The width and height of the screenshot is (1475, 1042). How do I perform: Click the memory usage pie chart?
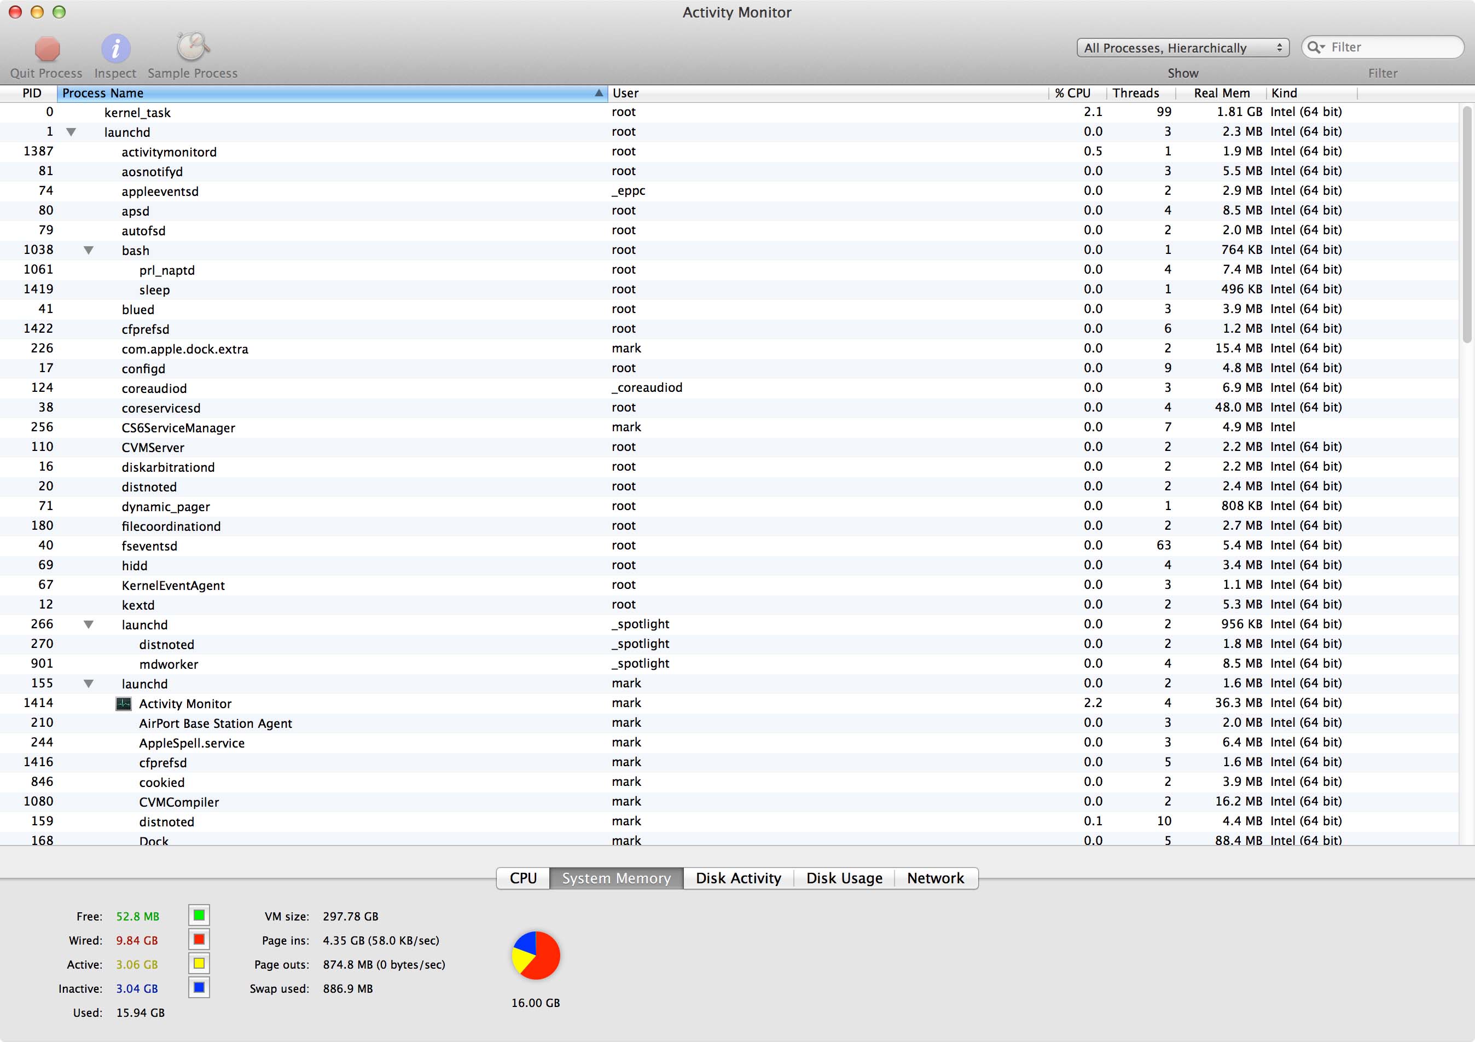click(536, 956)
